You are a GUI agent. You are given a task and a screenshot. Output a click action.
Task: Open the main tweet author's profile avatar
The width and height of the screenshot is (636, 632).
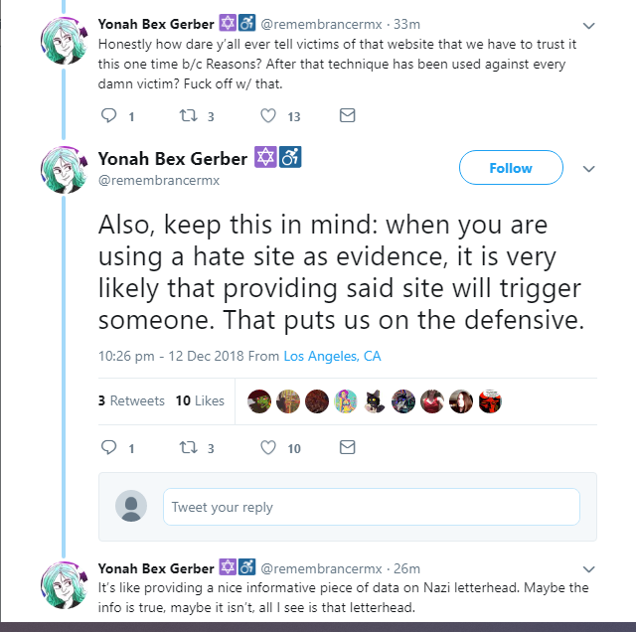(64, 170)
